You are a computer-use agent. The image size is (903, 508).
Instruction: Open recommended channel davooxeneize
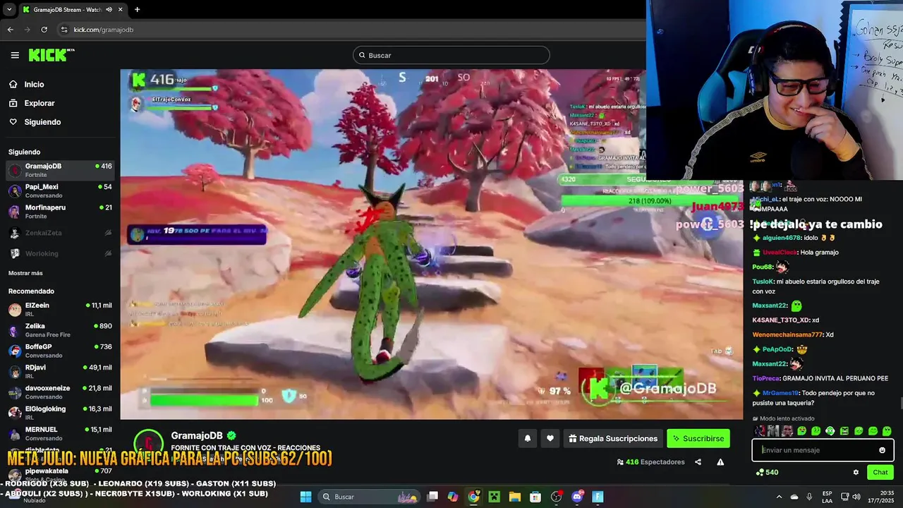60,392
